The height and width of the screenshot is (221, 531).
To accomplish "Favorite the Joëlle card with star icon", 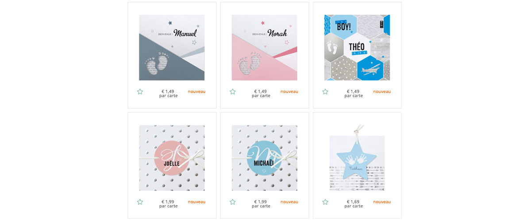I will click(x=140, y=202).
